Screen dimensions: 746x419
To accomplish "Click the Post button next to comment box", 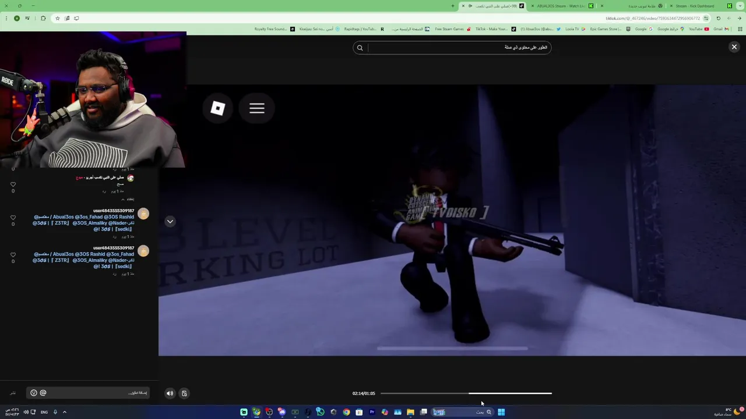I will coord(13,393).
